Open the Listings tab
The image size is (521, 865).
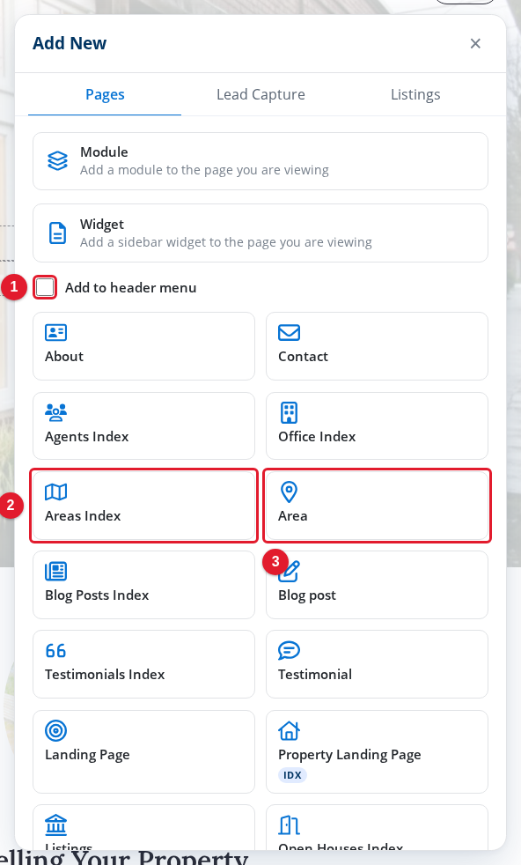[x=415, y=94]
